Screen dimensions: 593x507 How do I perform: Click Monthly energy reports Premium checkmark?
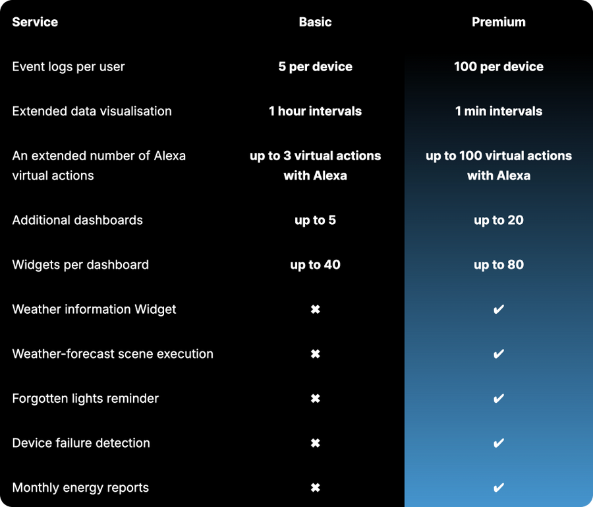tap(499, 488)
